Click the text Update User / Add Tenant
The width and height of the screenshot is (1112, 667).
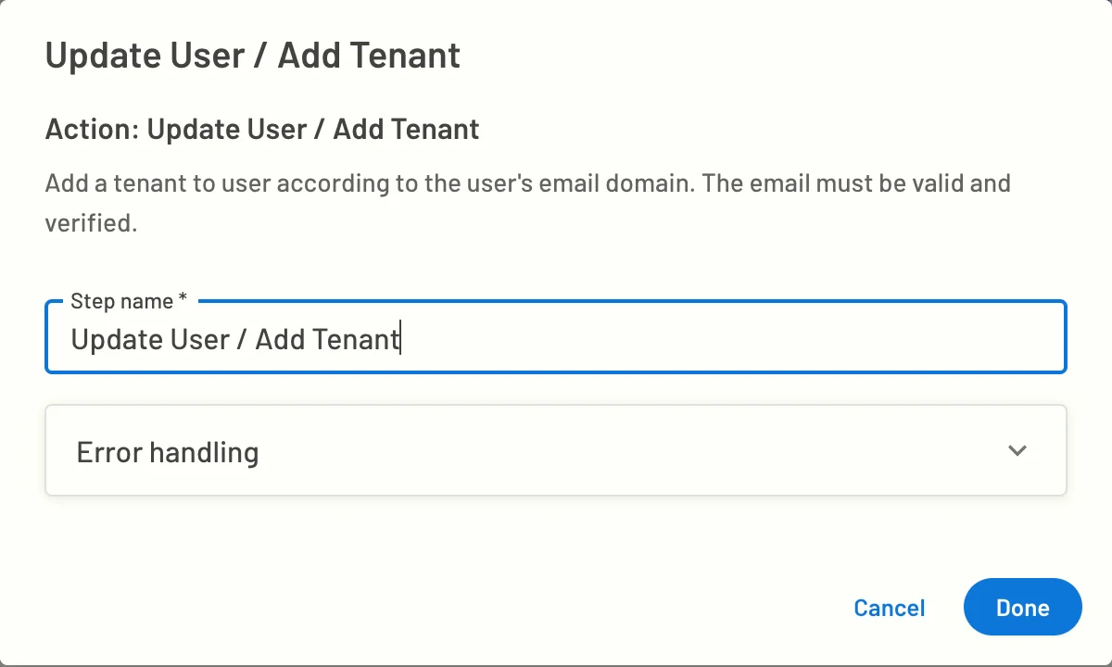(234, 339)
